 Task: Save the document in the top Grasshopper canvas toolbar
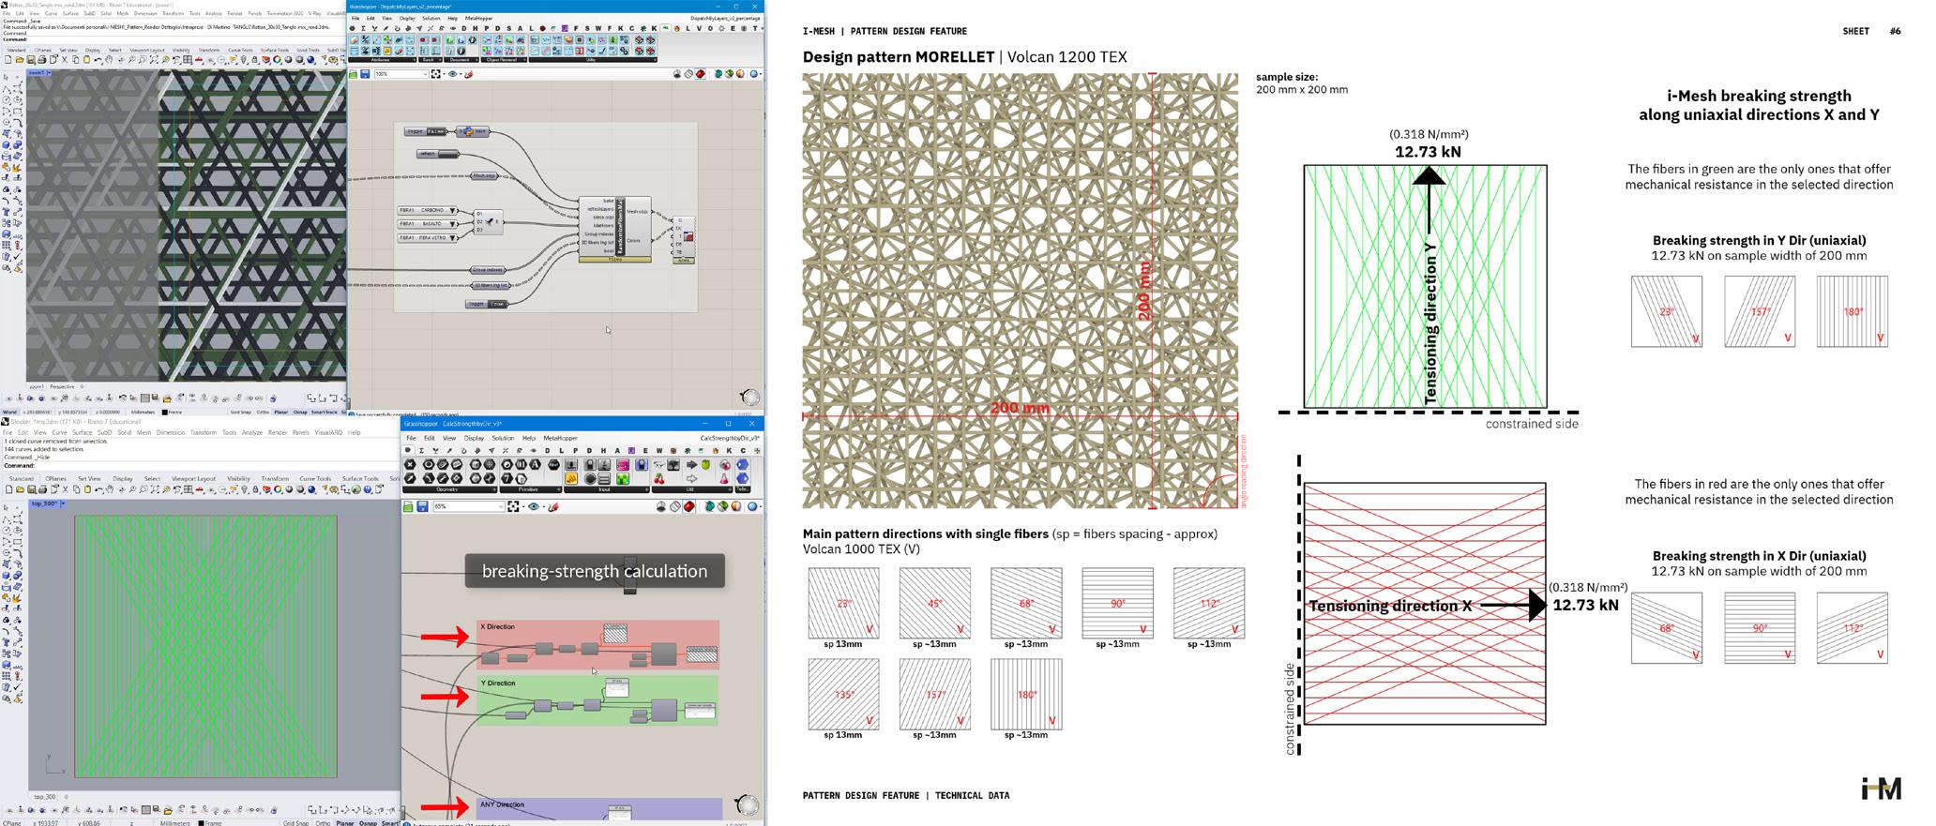(x=364, y=74)
